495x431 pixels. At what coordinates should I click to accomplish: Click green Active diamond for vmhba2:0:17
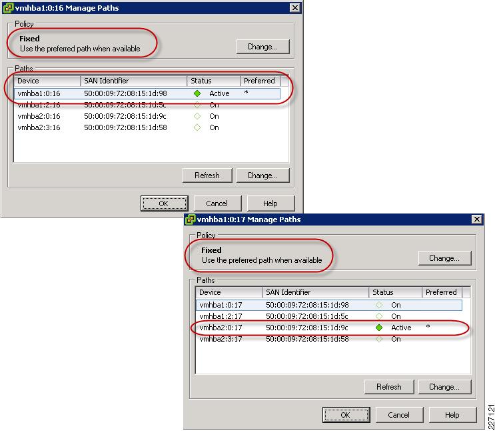click(379, 328)
